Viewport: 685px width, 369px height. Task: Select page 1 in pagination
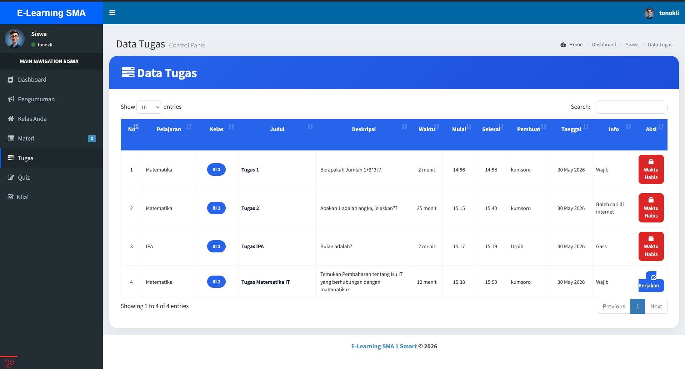click(637, 306)
